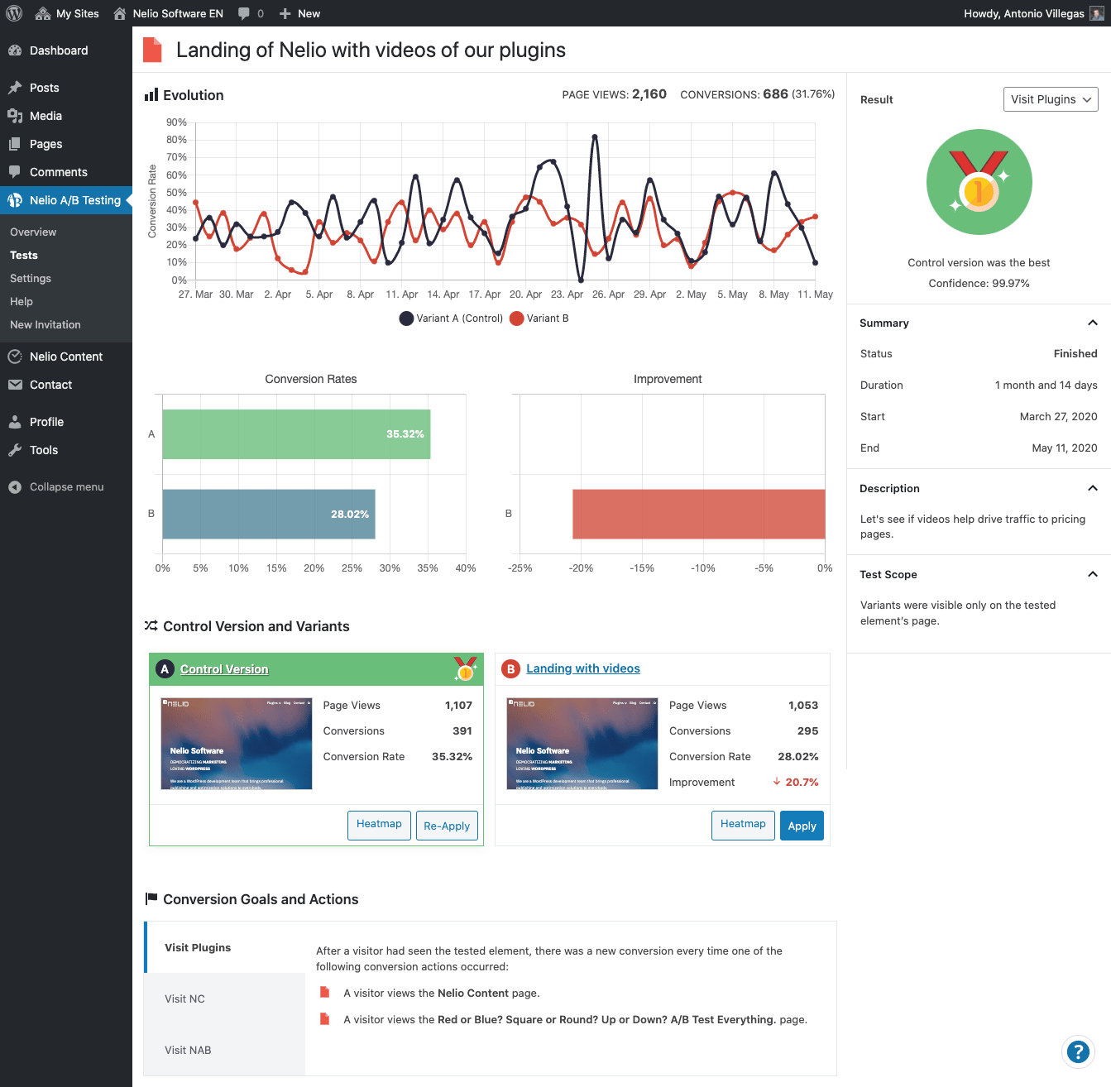1111x1087 pixels.
Task: Collapse the Description section
Action: tap(1093, 488)
